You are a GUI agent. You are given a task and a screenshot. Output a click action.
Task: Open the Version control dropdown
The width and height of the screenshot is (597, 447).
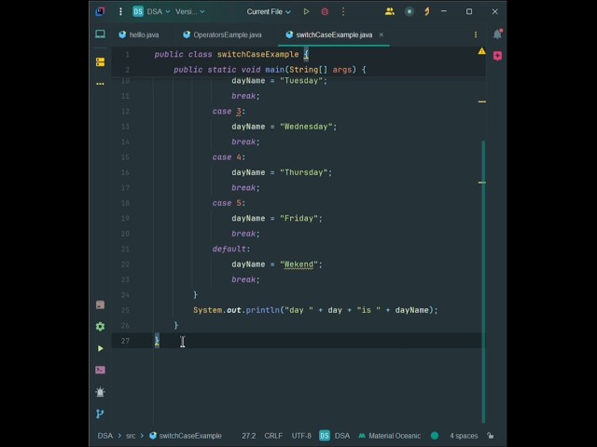pyautogui.click(x=189, y=12)
